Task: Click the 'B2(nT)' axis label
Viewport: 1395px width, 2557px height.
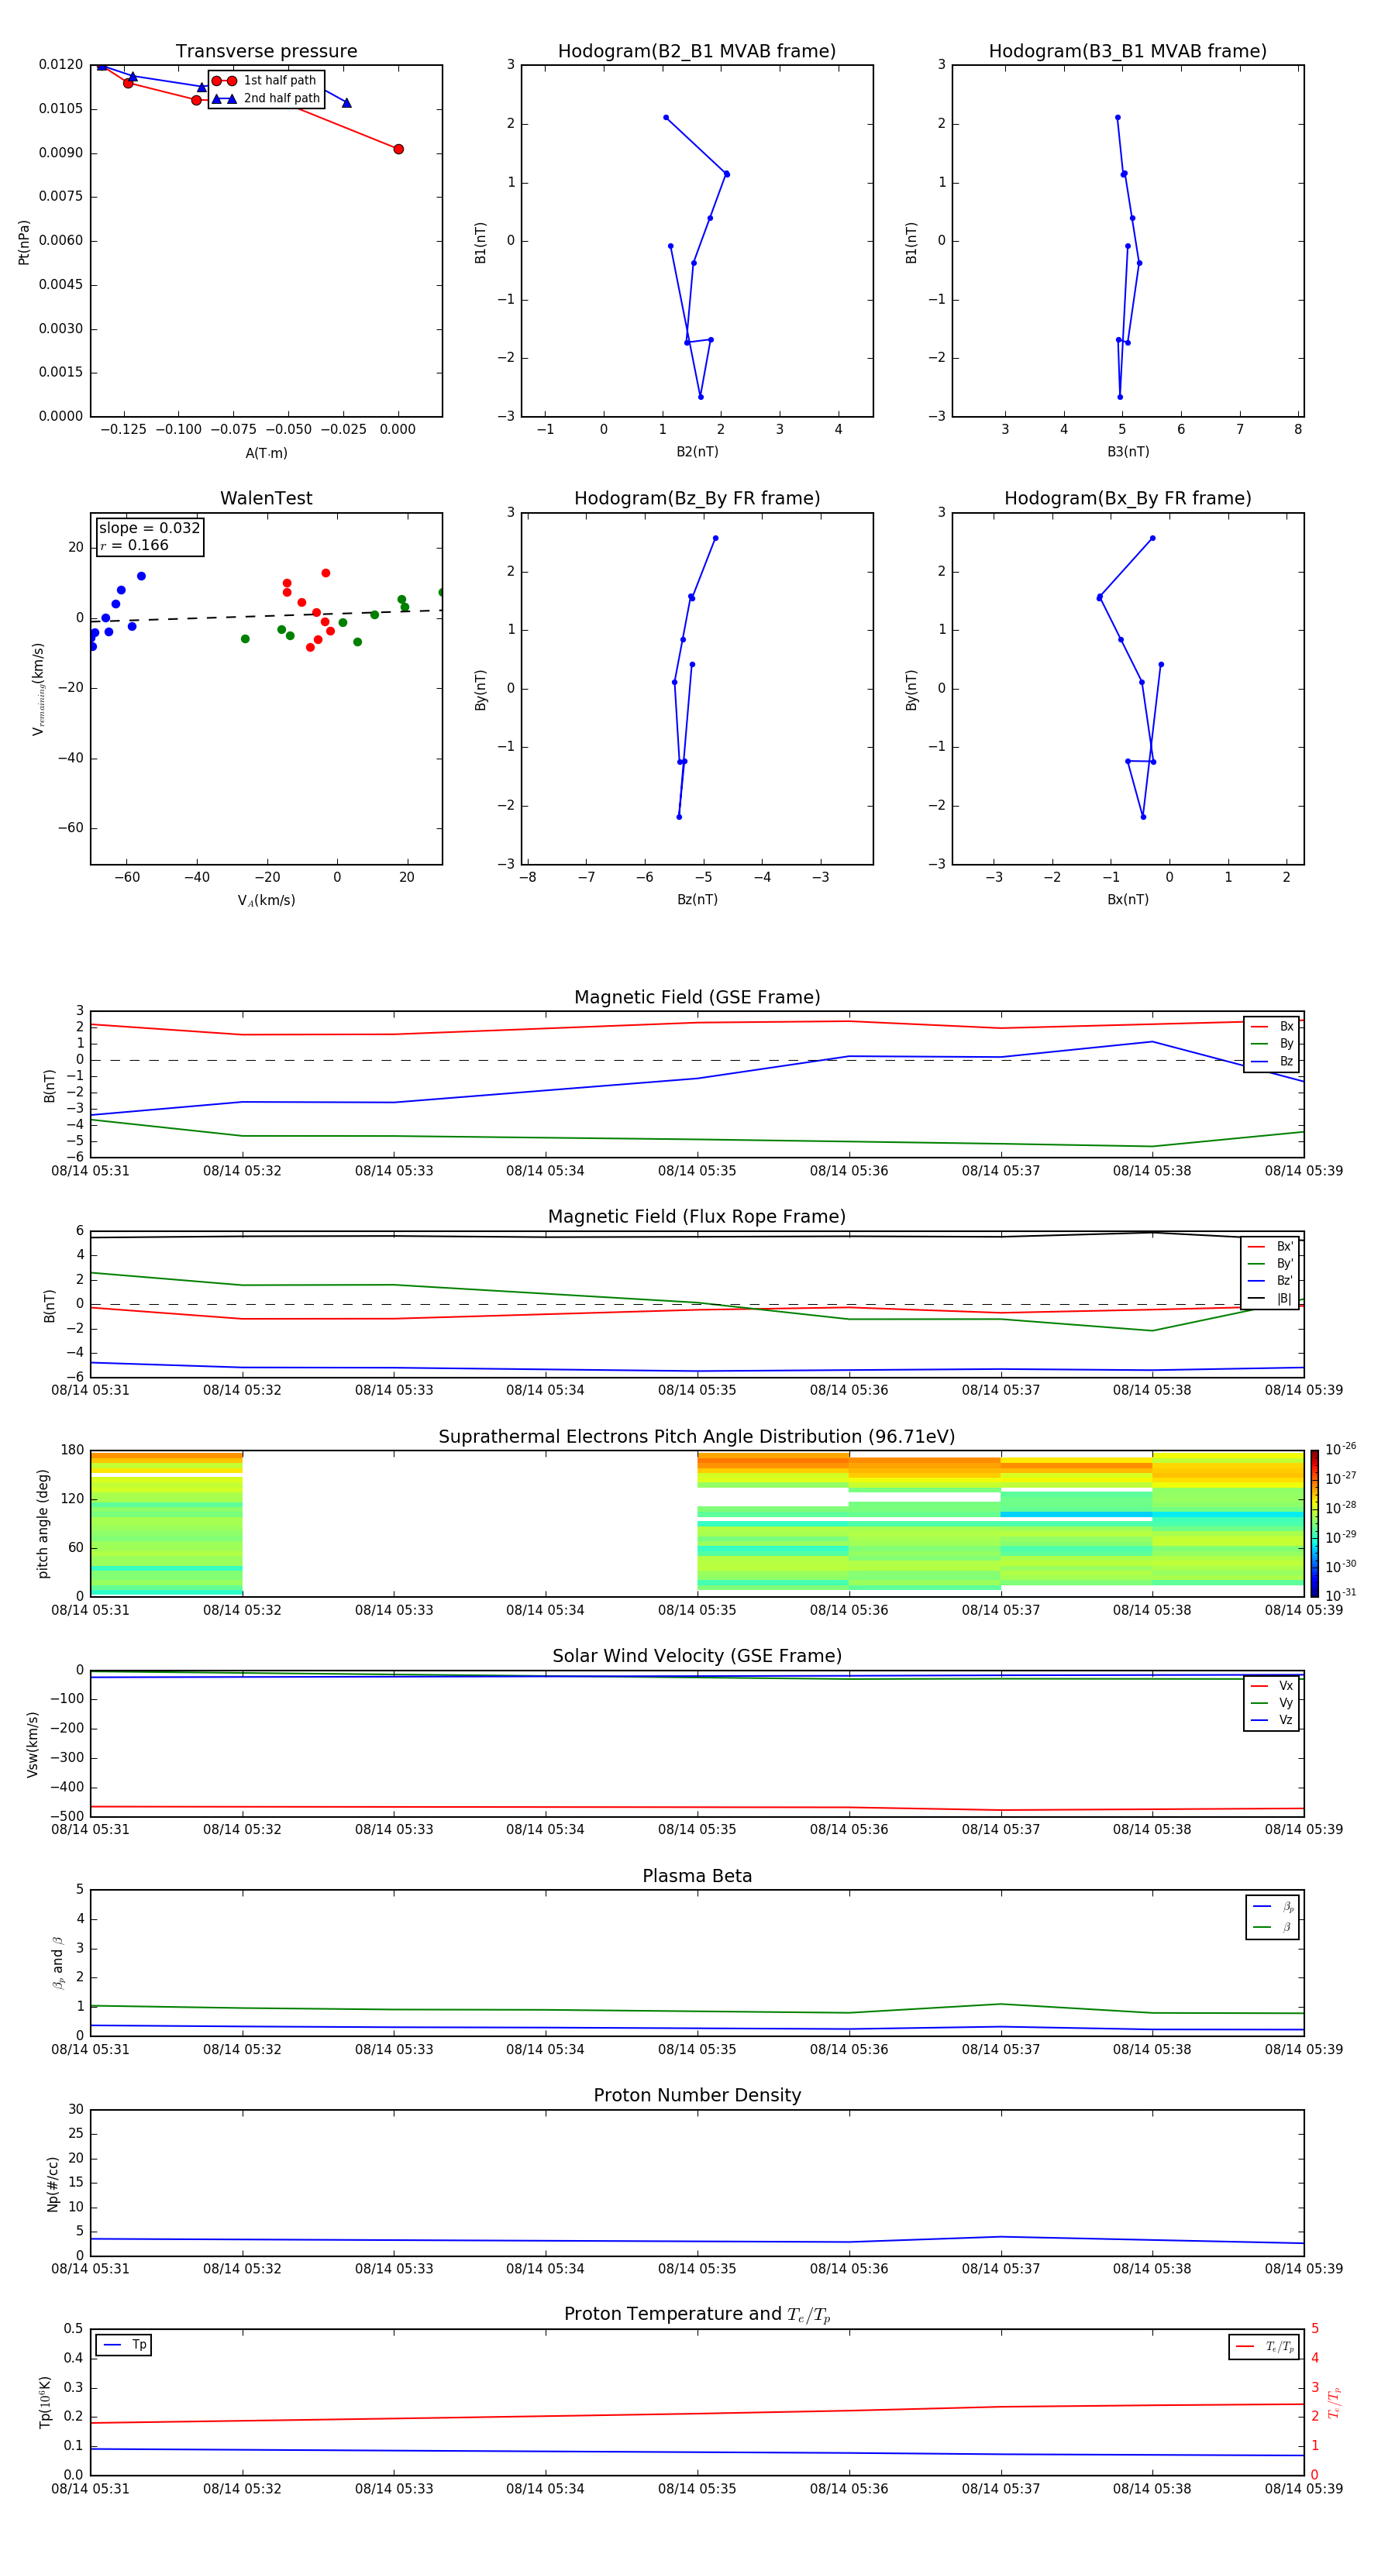Action: coord(697,452)
